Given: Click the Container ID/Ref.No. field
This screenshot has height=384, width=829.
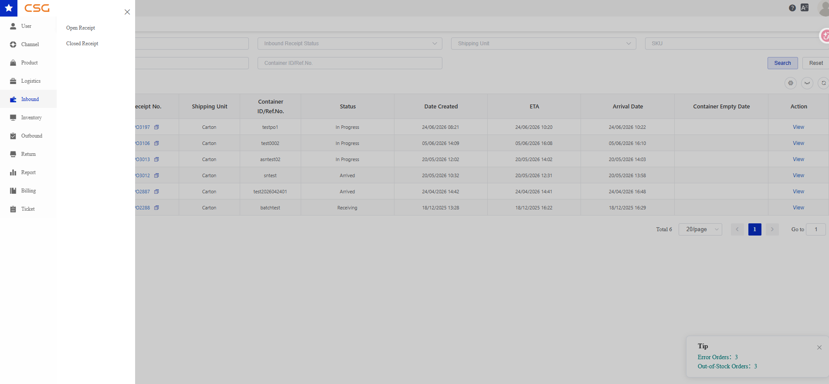Looking at the screenshot, I should 350,63.
